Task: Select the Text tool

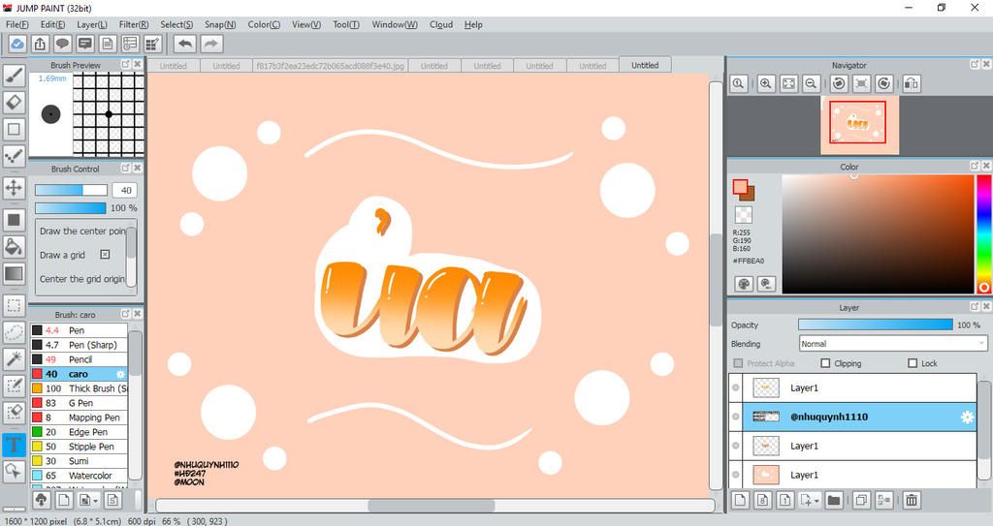Action: [x=14, y=445]
